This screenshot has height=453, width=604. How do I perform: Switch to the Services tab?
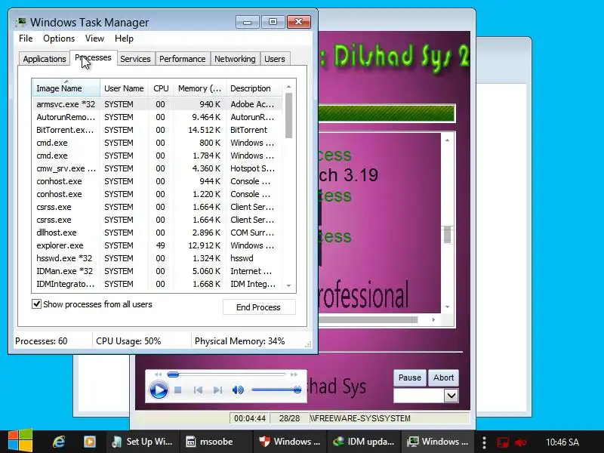(x=135, y=59)
